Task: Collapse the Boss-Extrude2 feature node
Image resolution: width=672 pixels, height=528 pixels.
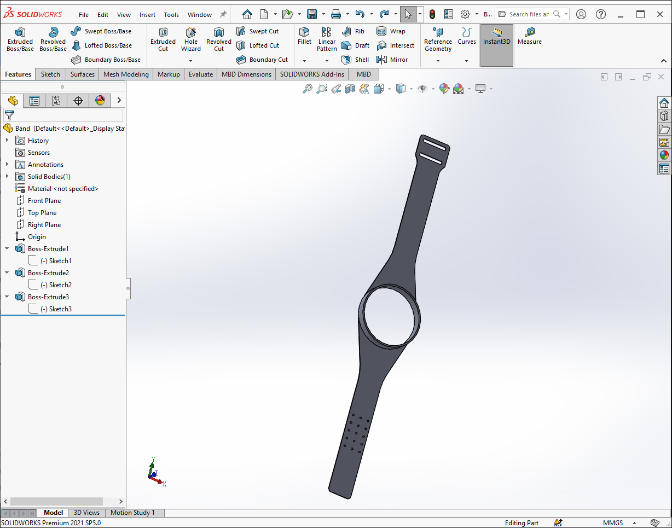Action: point(7,272)
